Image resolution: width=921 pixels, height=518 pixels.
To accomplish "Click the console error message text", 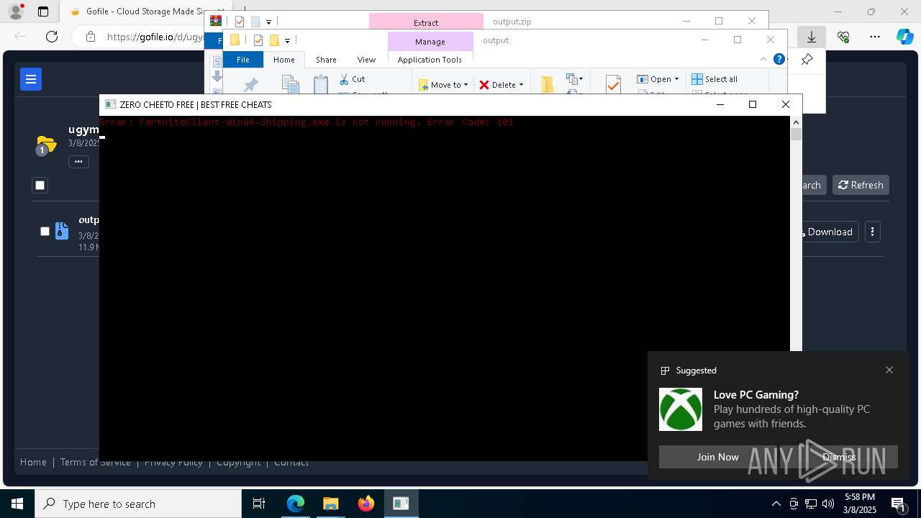I will (307, 122).
